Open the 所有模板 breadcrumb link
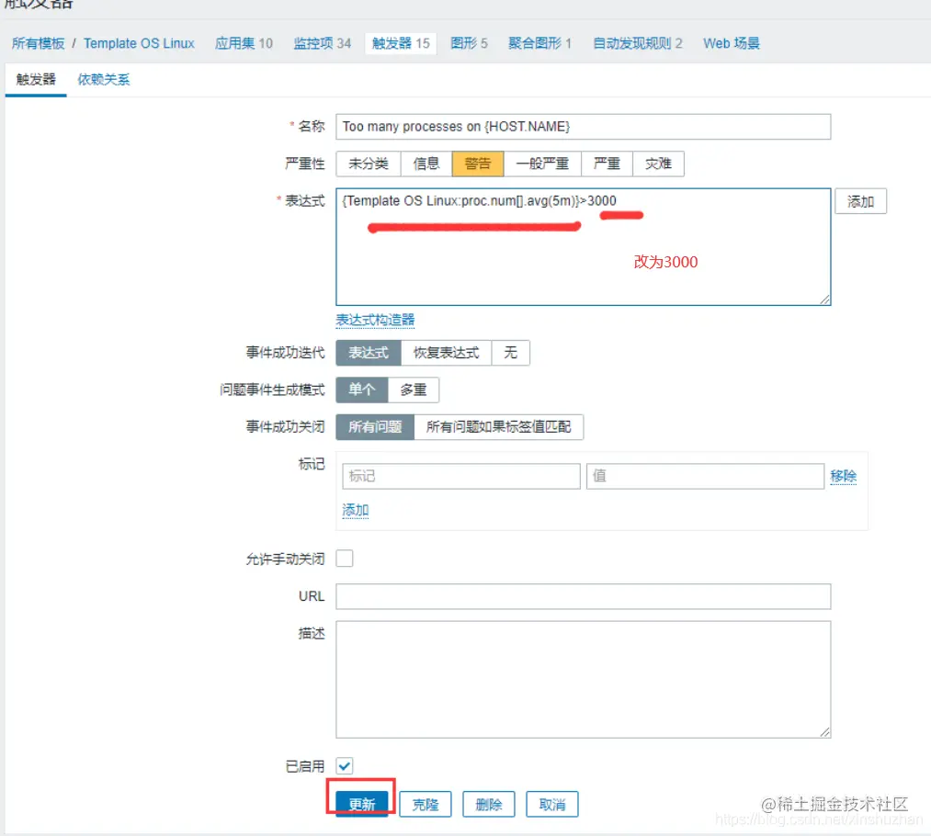Viewport: 931px width, 836px height. [x=38, y=43]
